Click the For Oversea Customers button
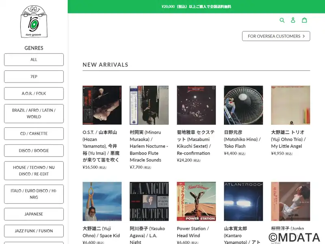 pos(276,36)
